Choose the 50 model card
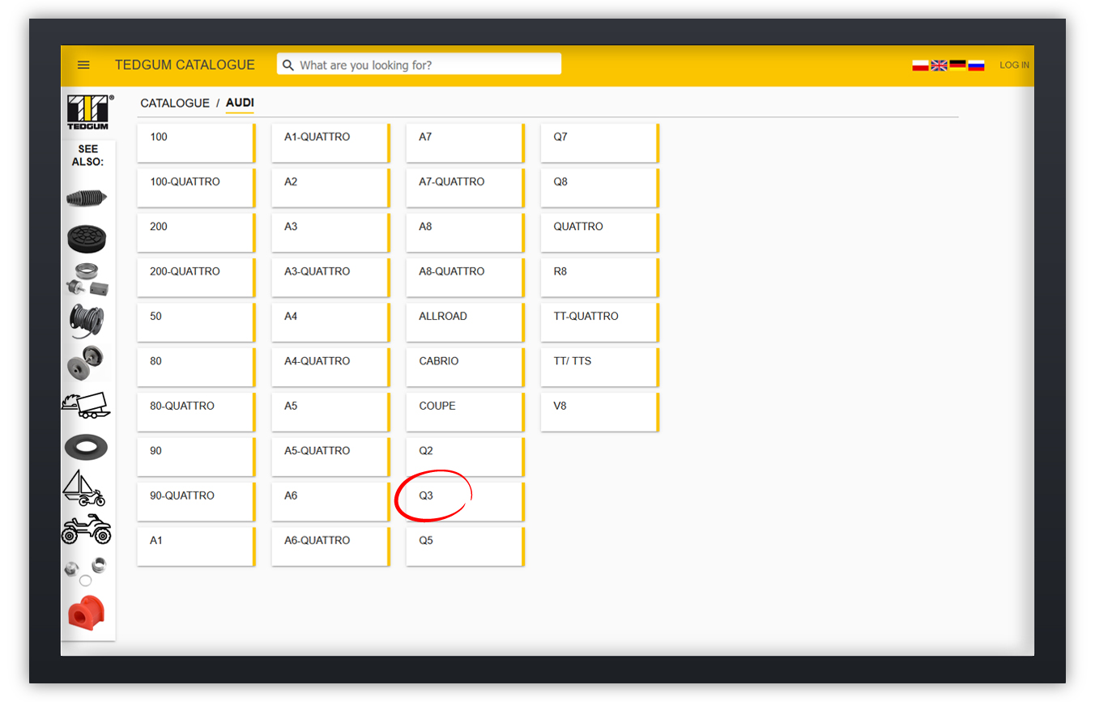 coord(196,322)
